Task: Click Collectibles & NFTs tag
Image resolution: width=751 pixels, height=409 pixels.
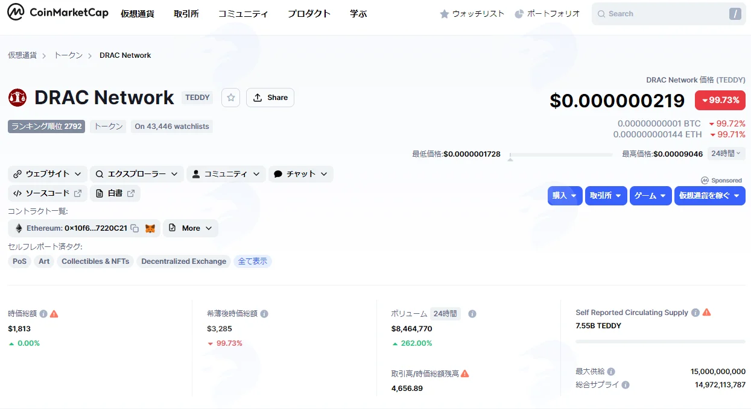Action: pos(95,261)
